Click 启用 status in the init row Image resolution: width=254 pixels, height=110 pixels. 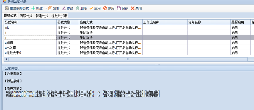[240, 28]
